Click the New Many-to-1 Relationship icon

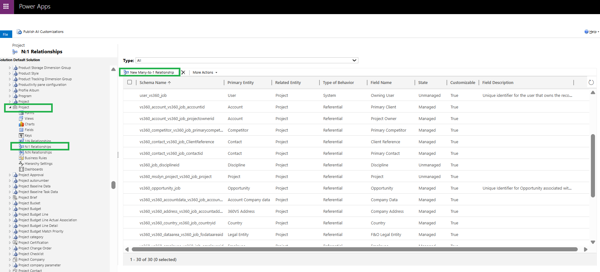(x=126, y=72)
